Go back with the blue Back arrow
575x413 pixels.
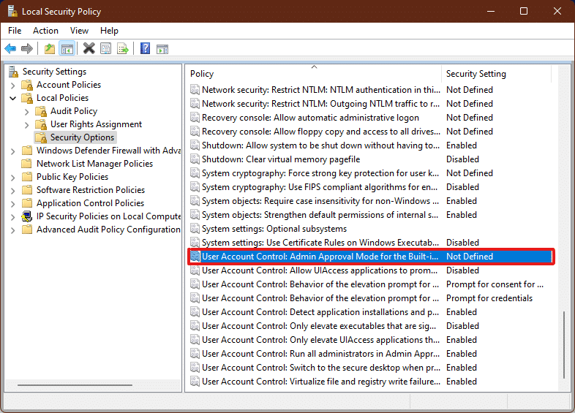10,48
